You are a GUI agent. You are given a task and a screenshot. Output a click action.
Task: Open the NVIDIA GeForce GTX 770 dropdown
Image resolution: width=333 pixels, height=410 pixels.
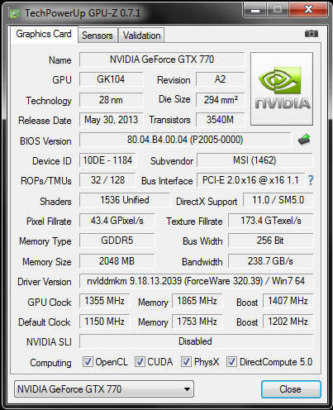click(104, 389)
